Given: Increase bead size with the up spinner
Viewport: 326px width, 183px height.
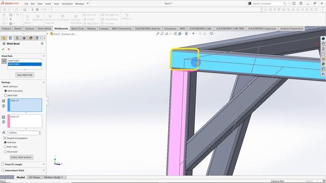Looking at the screenshot, I should [40, 132].
